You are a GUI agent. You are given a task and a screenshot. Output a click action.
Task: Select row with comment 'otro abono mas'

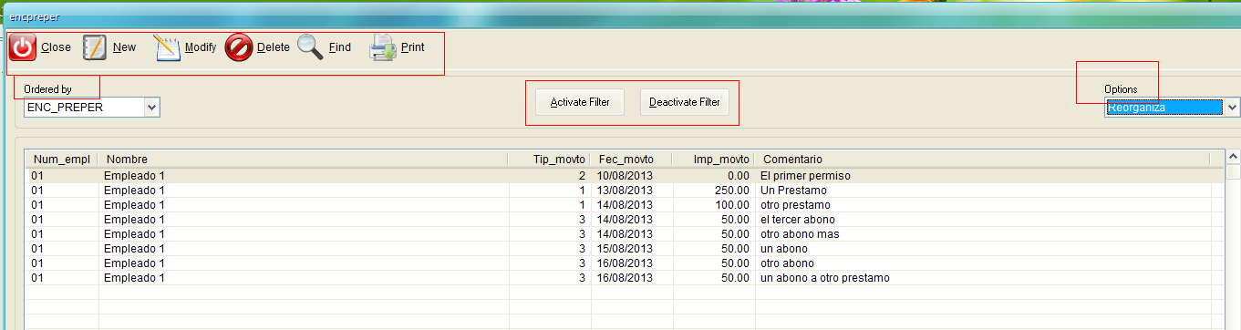pyautogui.click(x=624, y=233)
